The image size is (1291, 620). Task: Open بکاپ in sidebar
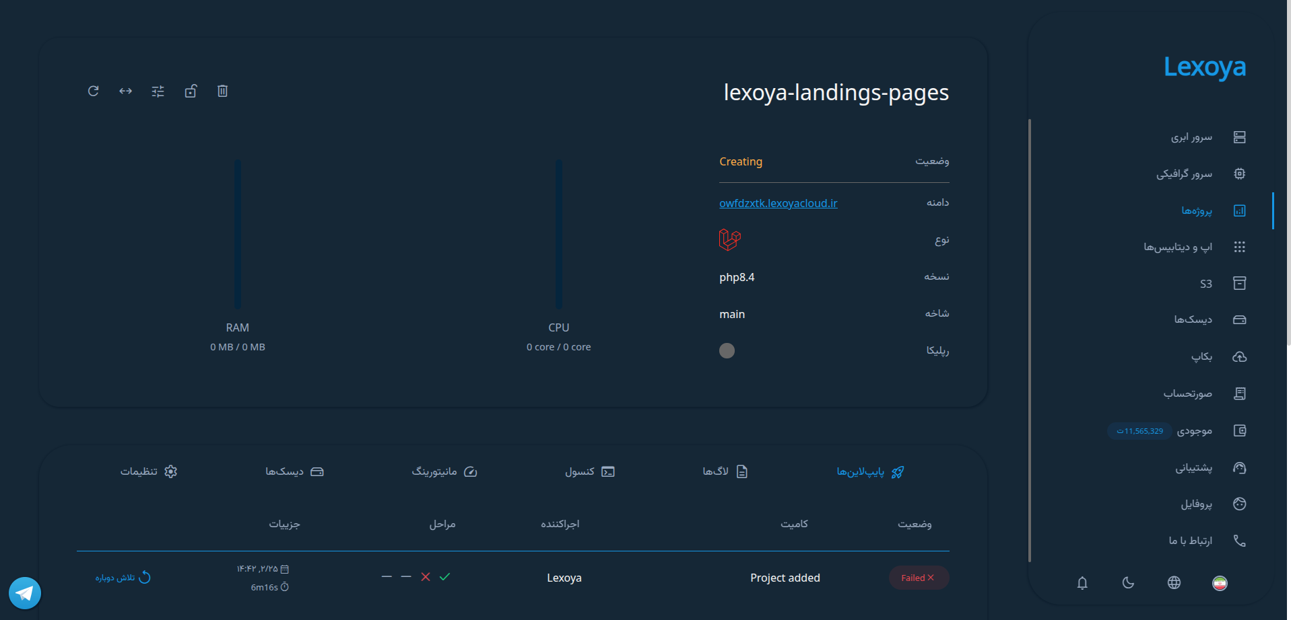1218,356
